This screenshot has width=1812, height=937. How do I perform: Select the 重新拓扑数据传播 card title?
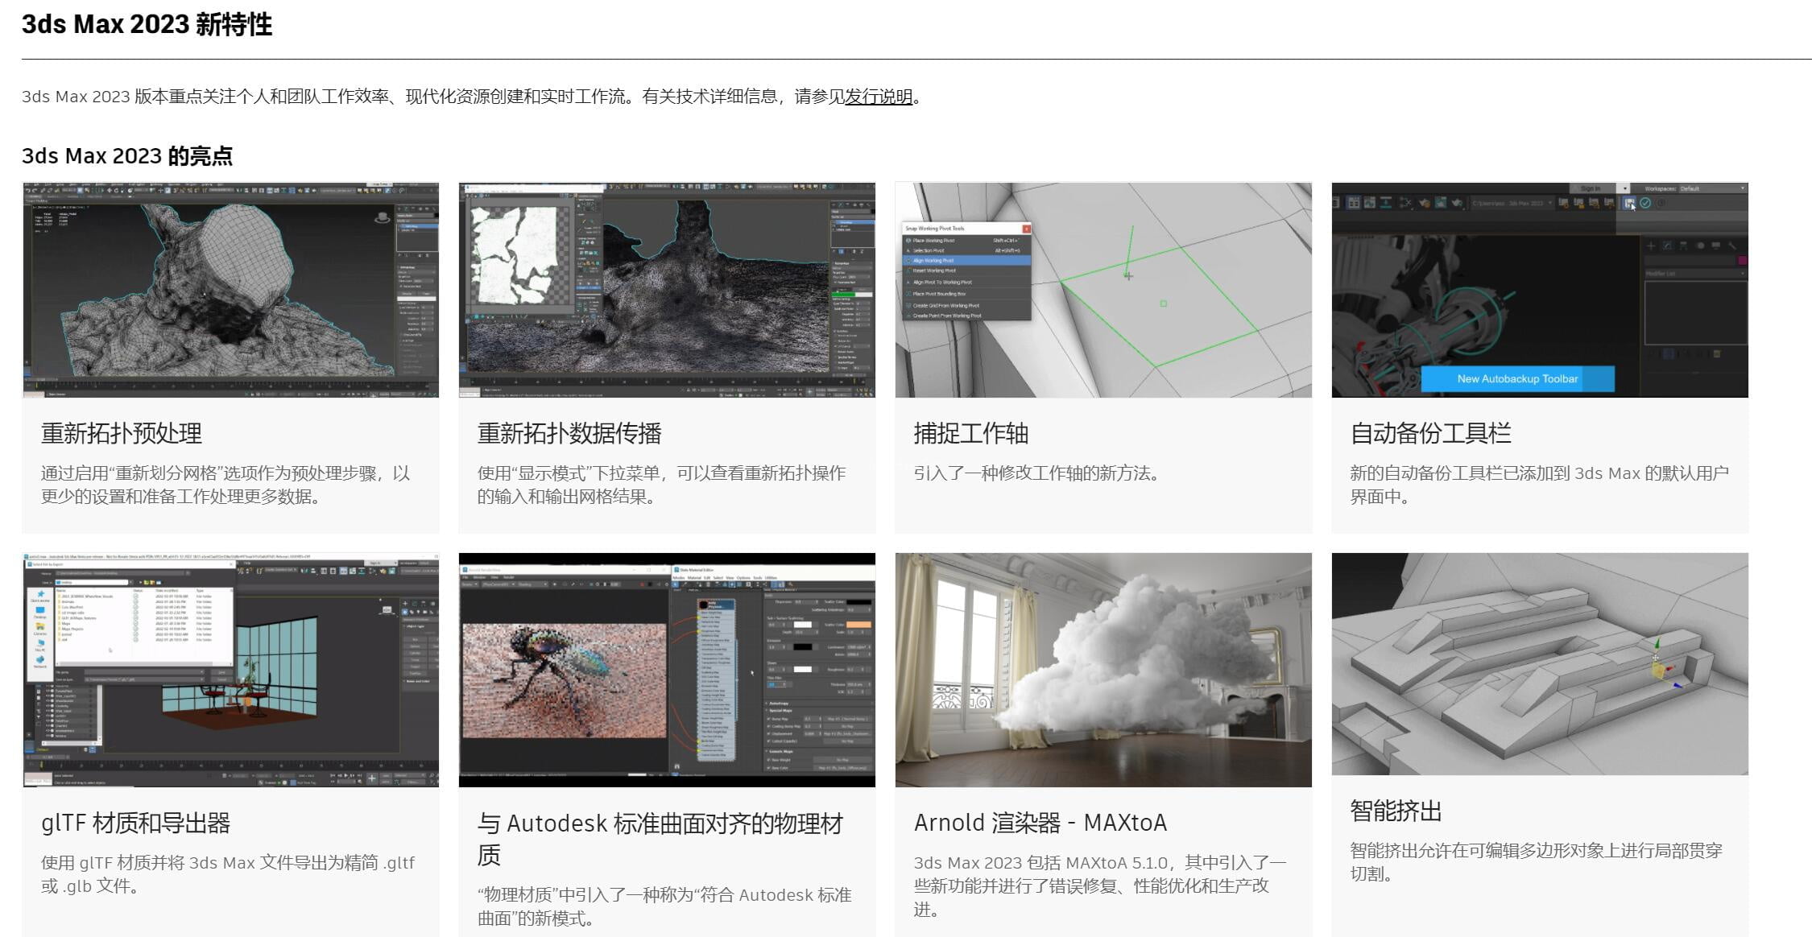(569, 434)
